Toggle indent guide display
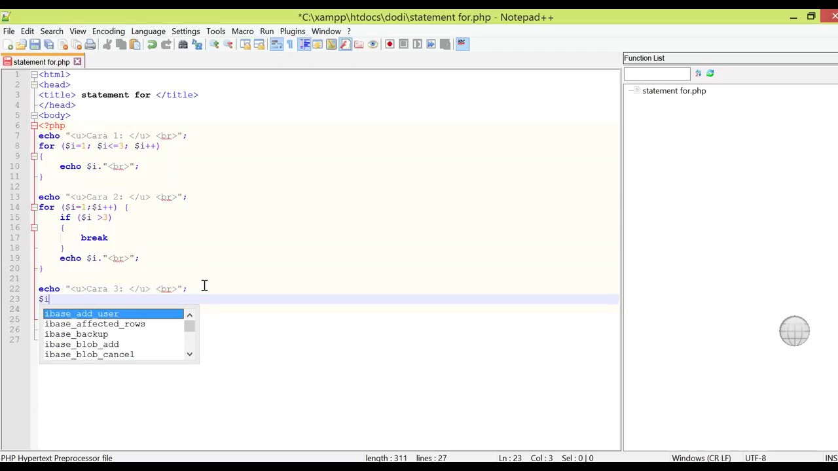 pyautogui.click(x=304, y=44)
